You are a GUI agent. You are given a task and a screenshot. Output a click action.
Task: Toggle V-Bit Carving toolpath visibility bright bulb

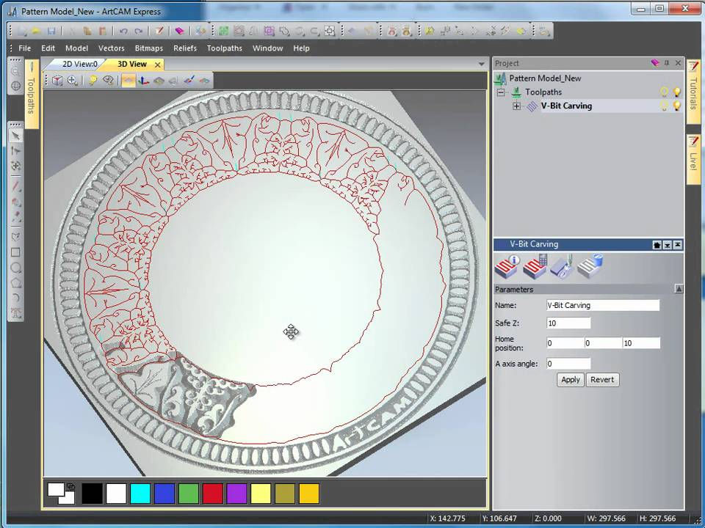click(676, 106)
